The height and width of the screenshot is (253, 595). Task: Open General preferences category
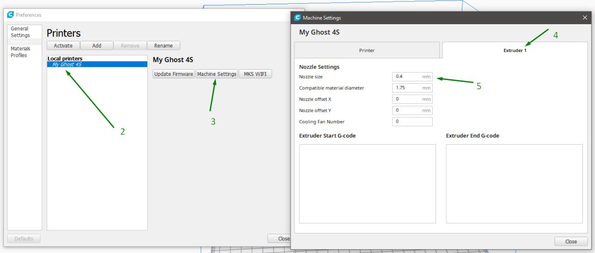20,29
